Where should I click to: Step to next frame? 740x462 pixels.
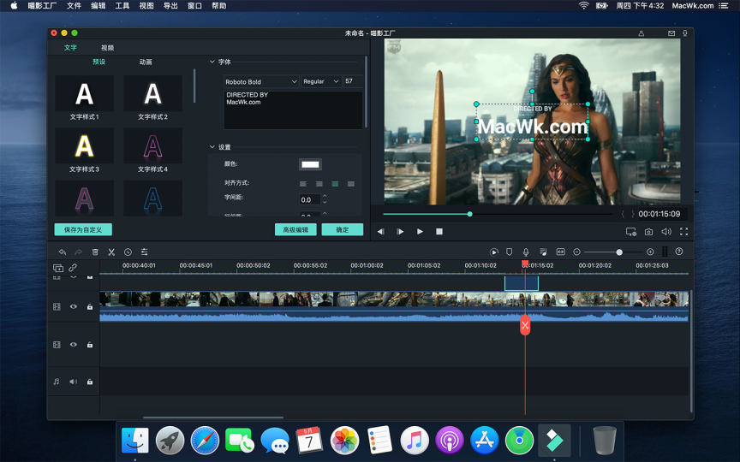tap(400, 232)
